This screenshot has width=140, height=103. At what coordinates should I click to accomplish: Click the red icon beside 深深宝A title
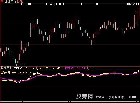2,1
